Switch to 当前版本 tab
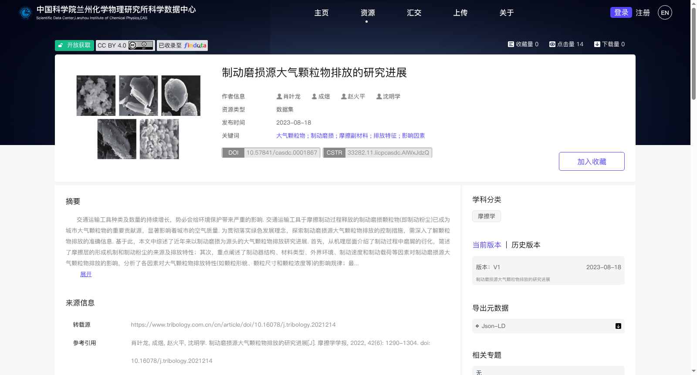 (487, 245)
